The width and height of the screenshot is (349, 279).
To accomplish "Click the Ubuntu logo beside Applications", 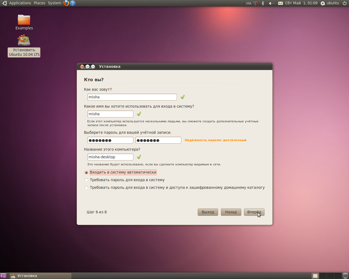I will (x=4, y=3).
